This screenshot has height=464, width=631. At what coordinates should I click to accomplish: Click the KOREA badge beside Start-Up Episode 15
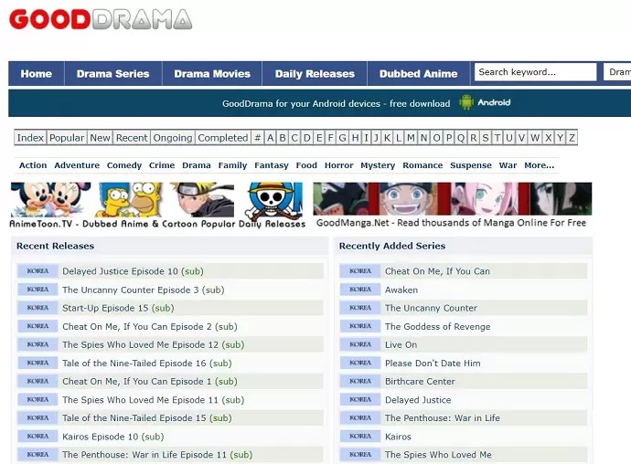(37, 308)
